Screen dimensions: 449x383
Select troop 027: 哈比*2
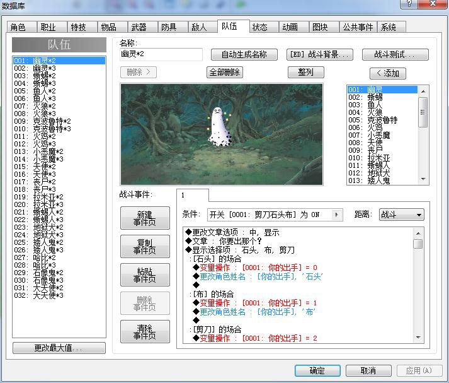coord(59,257)
